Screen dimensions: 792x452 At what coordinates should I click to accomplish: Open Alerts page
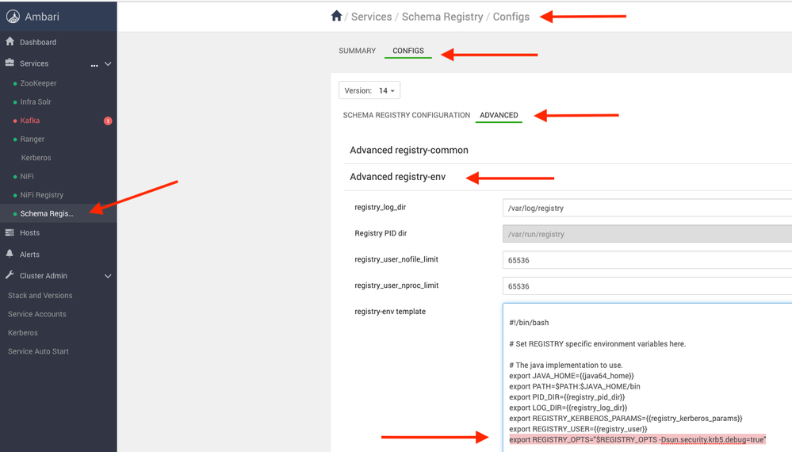(29, 255)
